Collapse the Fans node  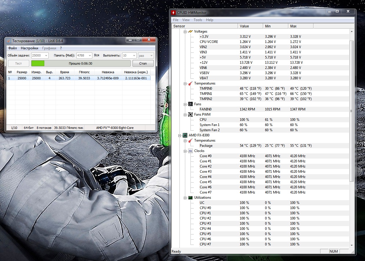coord(185,104)
